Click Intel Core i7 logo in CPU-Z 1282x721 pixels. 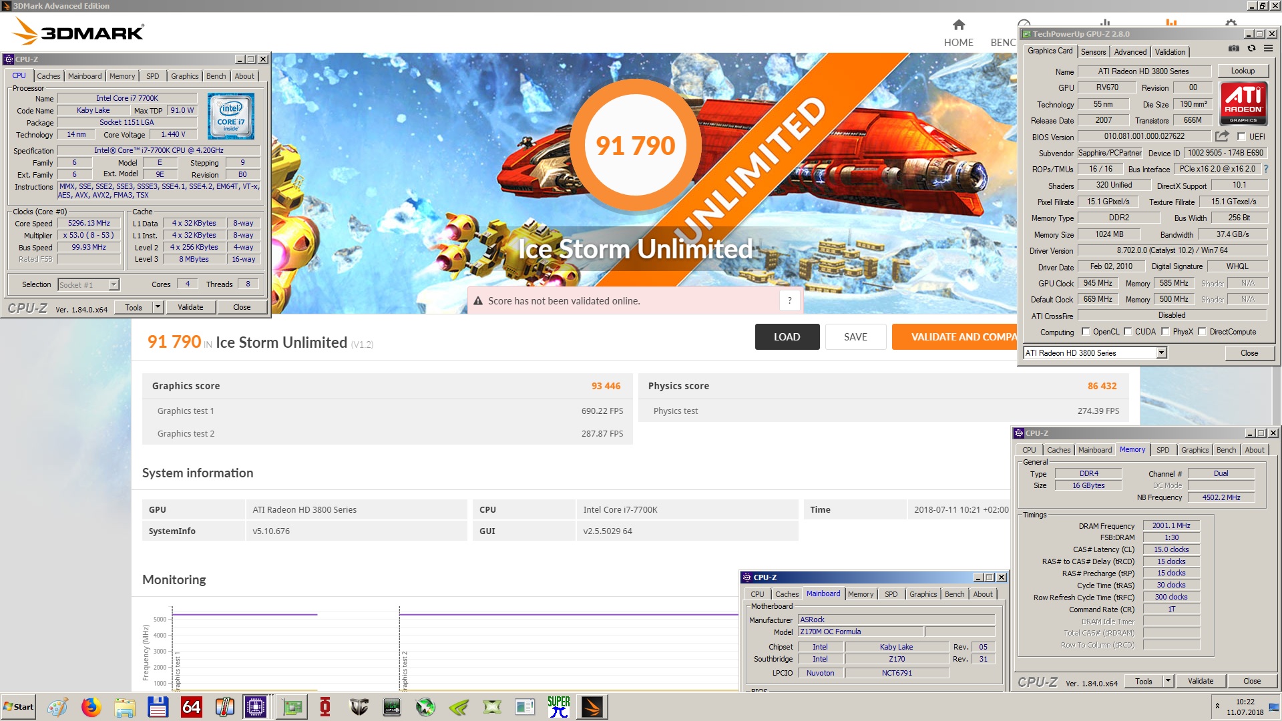pyautogui.click(x=231, y=116)
